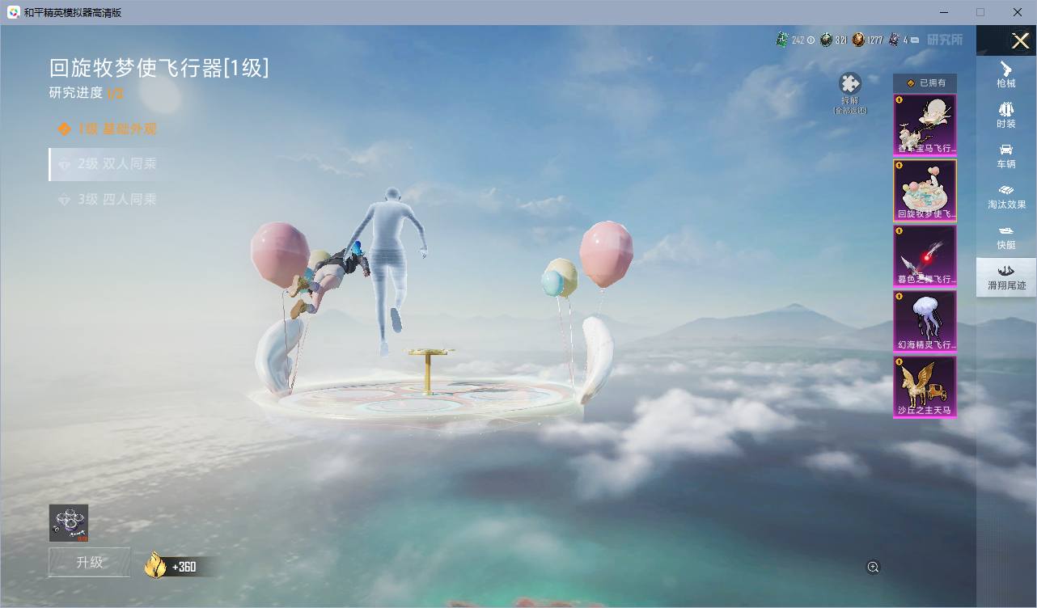Choose the 幻海精灵飞行器 jellyfish thumbnail
This screenshot has width=1037, height=608.
click(x=925, y=321)
